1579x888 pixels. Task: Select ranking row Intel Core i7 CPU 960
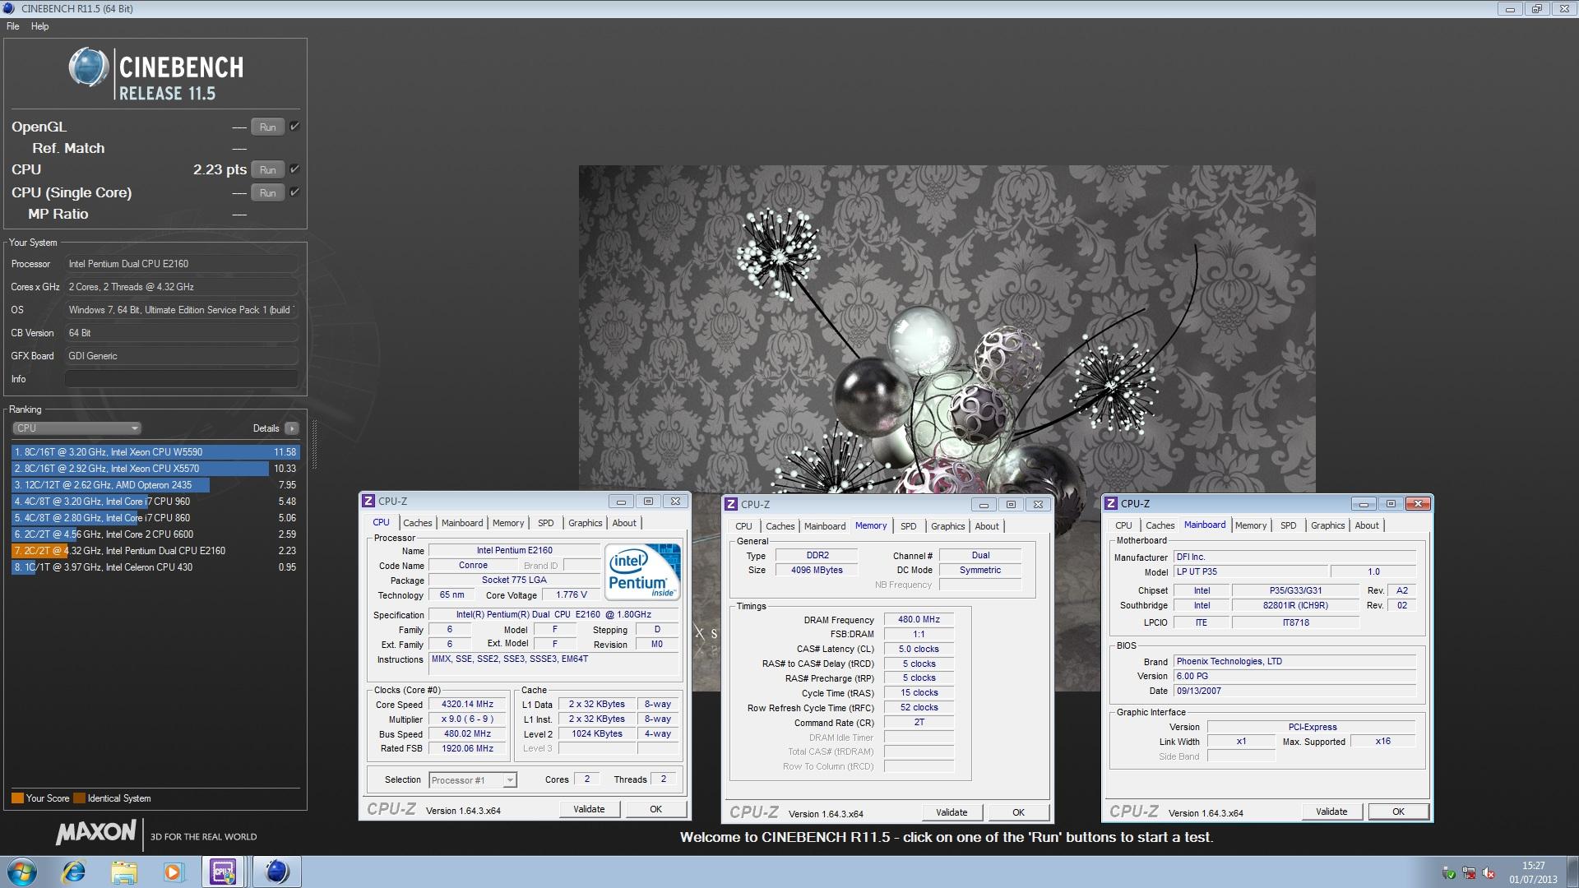pos(155,502)
